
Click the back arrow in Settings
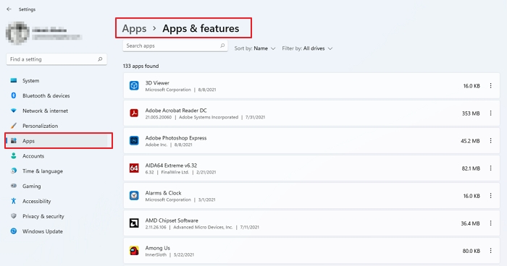tap(9, 9)
